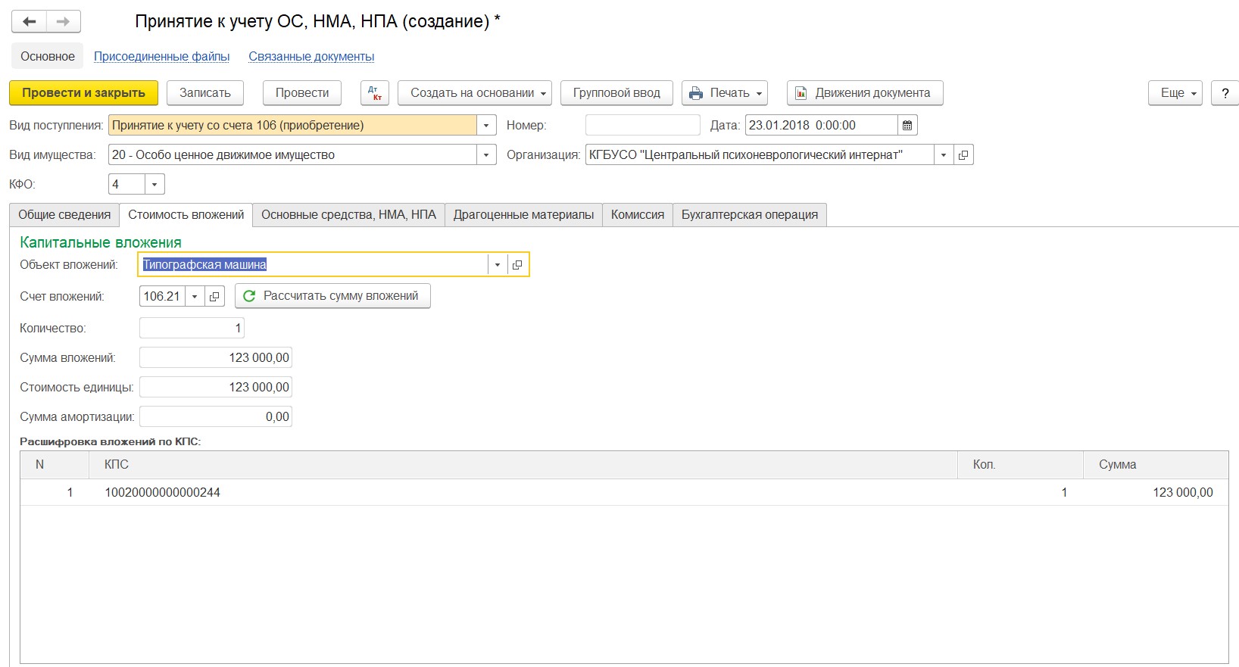Open help with the question mark button

1225,93
